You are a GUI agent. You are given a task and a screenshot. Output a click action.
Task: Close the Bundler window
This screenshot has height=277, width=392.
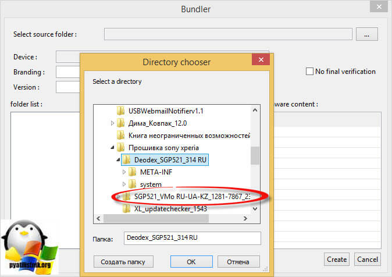[x=379, y=6]
